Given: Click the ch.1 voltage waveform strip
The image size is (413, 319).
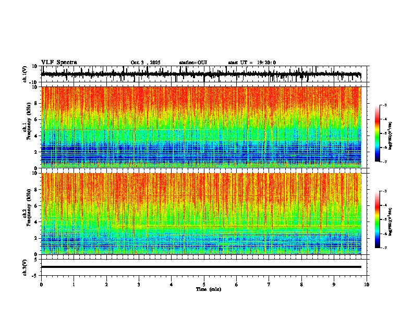Looking at the screenshot, I should point(201,74).
